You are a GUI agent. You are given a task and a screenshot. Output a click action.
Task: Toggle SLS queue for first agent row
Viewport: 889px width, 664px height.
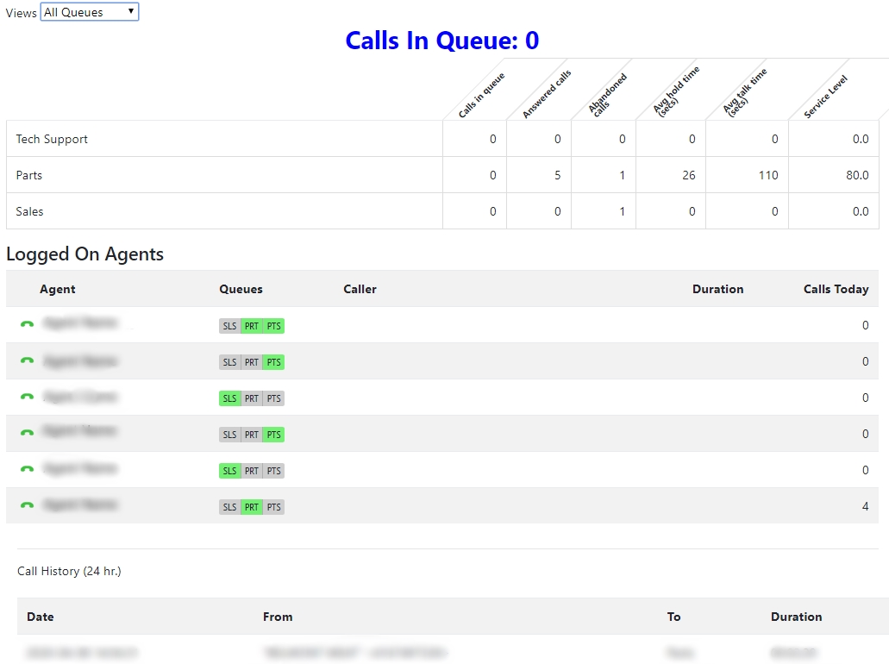(229, 326)
